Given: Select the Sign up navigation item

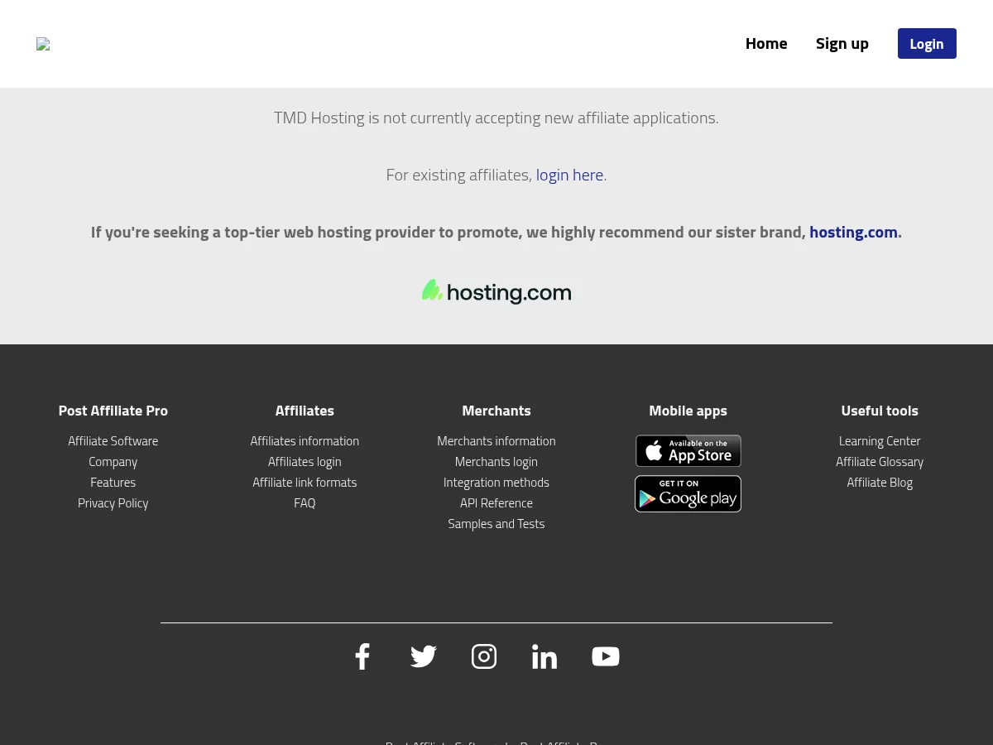Looking at the screenshot, I should tap(842, 43).
